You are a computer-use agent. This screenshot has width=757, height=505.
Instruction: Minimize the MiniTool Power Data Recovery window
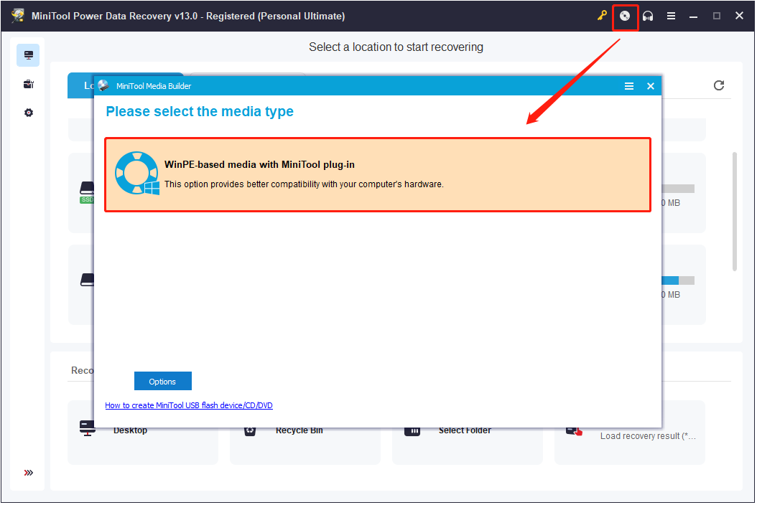tap(693, 16)
